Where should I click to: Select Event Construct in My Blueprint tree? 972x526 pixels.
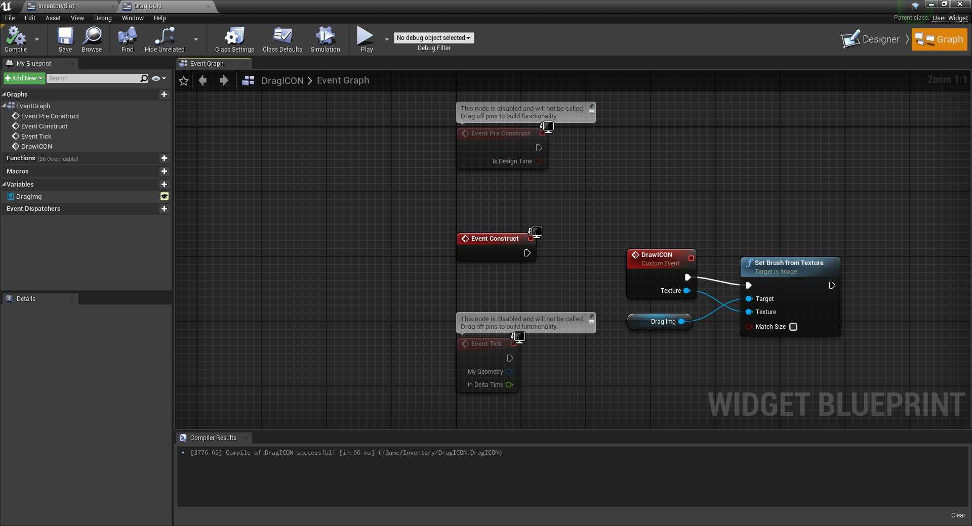[x=44, y=126]
